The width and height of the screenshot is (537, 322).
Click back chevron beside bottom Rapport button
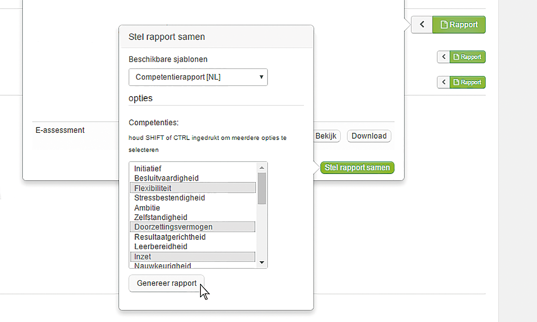tap(443, 82)
